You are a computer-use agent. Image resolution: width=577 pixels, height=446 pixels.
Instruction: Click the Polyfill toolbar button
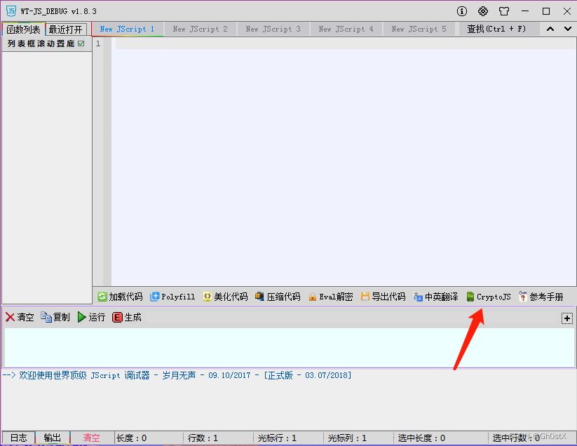172,297
